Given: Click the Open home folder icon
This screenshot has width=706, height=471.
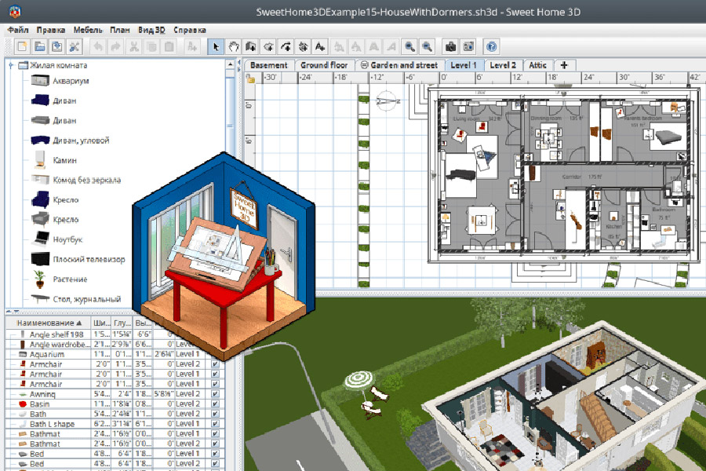Looking at the screenshot, I should tap(40, 46).
